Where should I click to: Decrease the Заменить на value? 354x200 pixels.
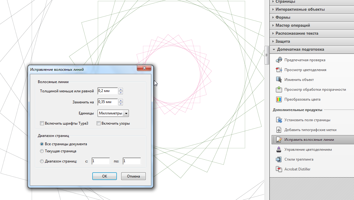point(121,104)
